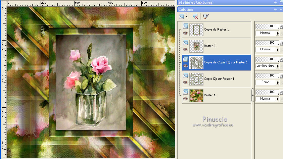Open blend mode dropdown of Copie de Raster 1
The height and width of the screenshot is (159, 283).
(x=278, y=33)
